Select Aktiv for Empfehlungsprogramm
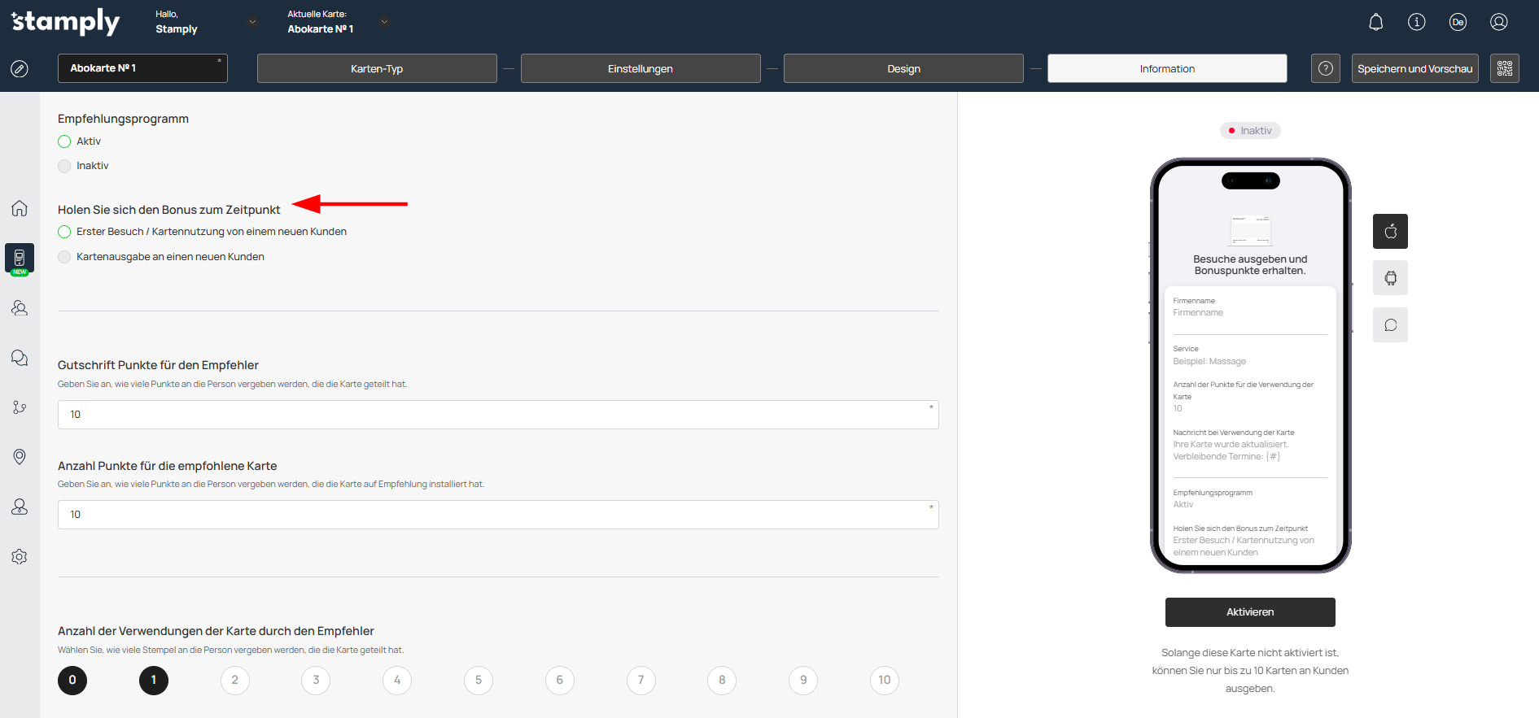 point(65,141)
